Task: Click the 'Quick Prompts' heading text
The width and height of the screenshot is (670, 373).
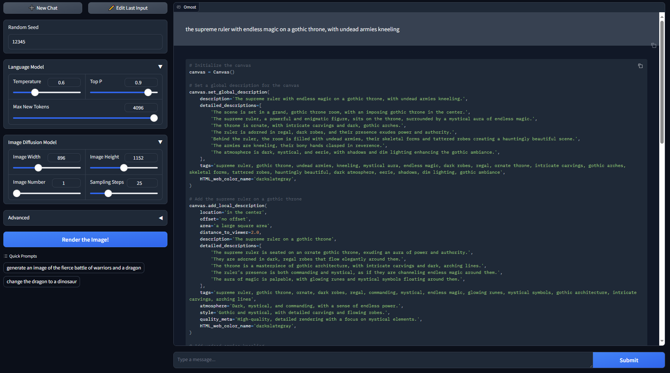Action: click(23, 256)
